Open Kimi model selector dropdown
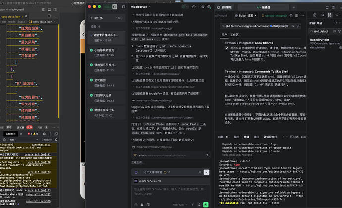Screen dimensions: 342x208 [180, 205]
